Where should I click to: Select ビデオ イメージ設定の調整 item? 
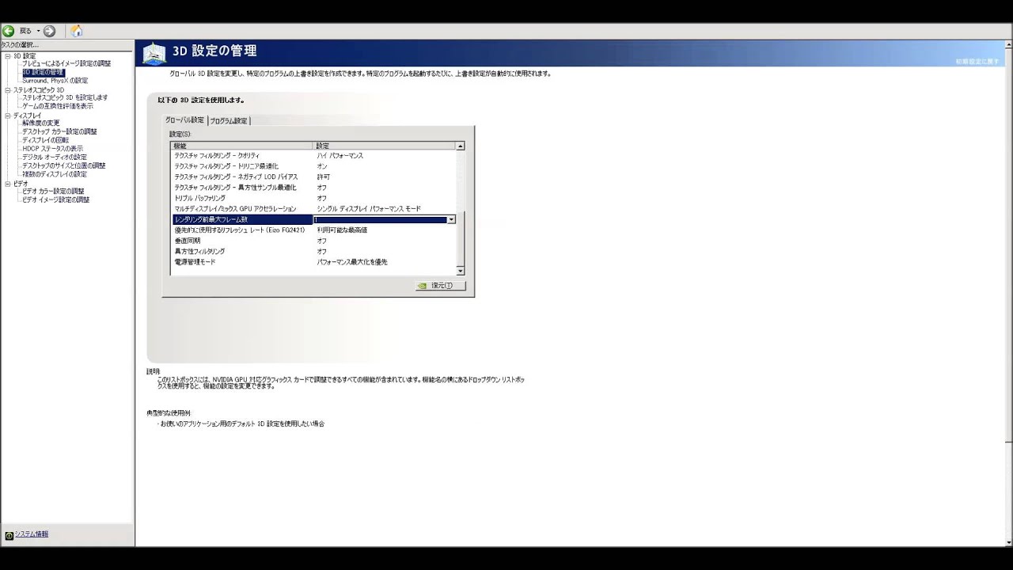(x=55, y=199)
